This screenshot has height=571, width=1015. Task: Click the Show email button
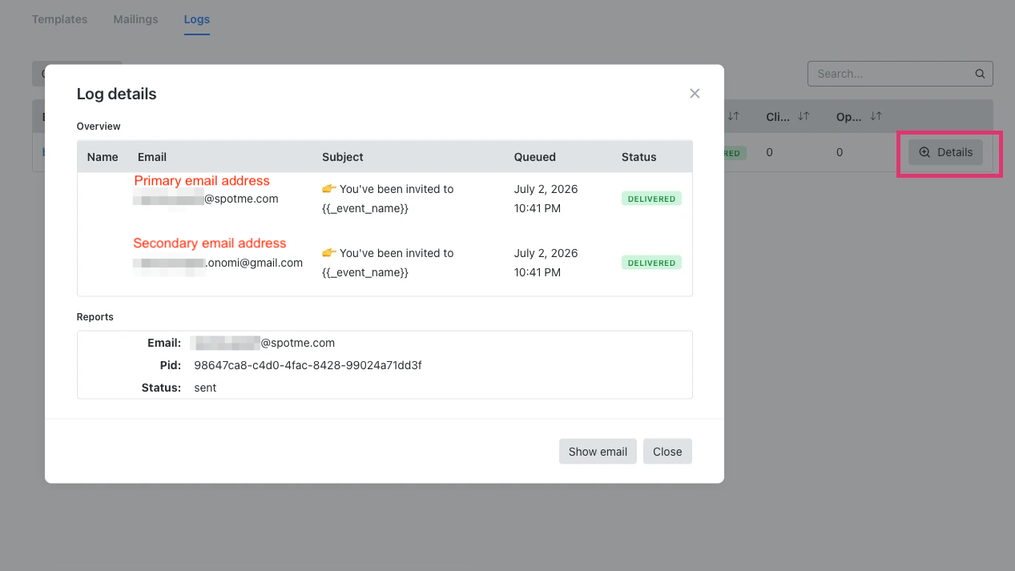pos(598,452)
